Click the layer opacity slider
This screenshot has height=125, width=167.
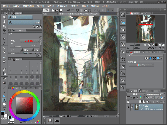tap(153, 94)
